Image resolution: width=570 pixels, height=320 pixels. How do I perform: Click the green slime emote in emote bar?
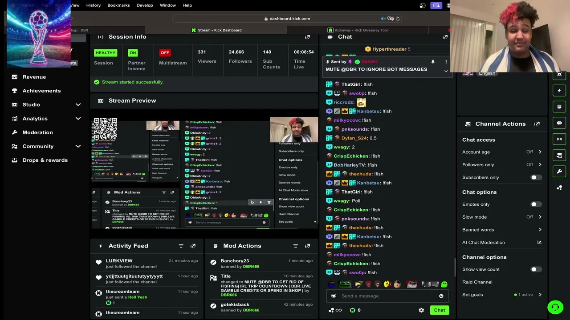[444, 284]
